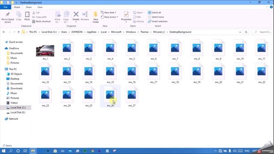Select the mc_5 image file
The image size is (274, 154).
(132, 50)
